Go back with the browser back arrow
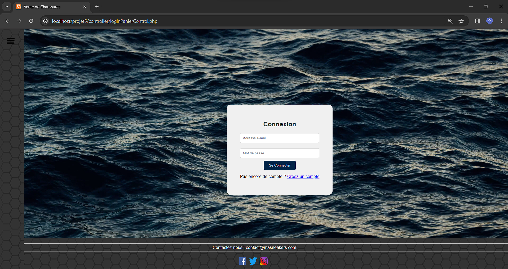The height and width of the screenshot is (269, 508). [x=7, y=21]
